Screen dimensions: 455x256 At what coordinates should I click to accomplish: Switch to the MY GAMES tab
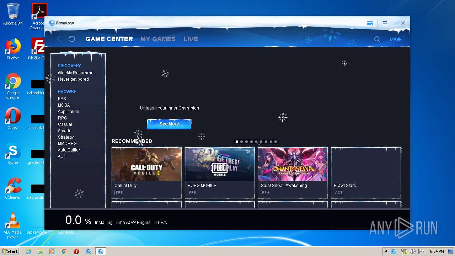coord(158,39)
